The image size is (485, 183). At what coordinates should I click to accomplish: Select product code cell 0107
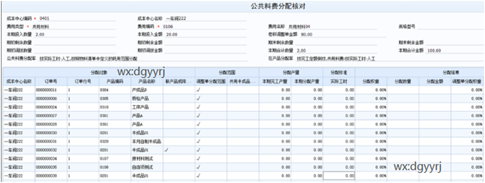[x=115, y=158]
